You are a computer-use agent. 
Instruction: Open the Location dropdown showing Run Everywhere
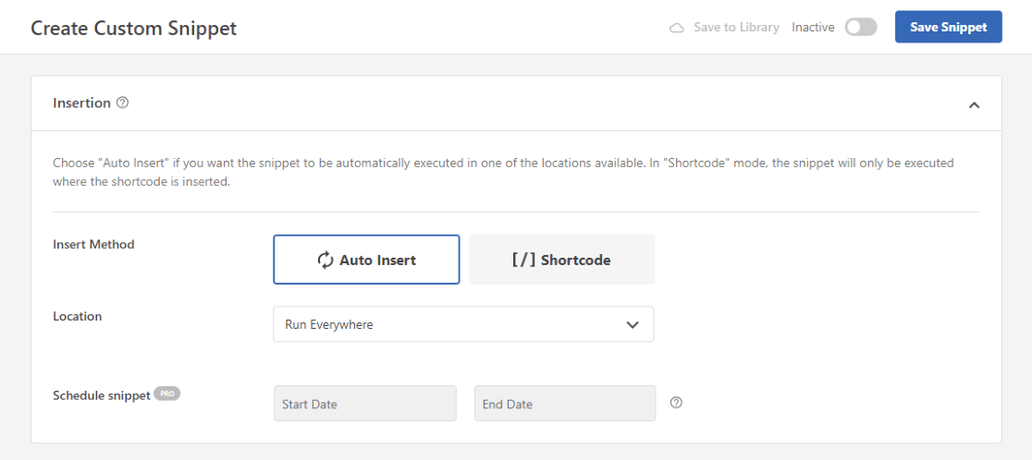point(463,324)
